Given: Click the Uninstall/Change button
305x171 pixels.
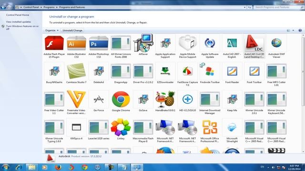Looking at the screenshot, I should point(72,30).
